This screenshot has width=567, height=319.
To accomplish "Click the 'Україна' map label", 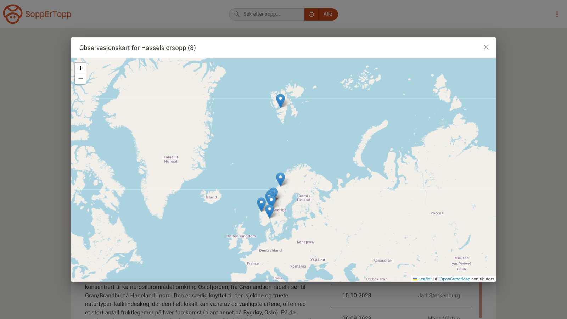I will [318, 259].
